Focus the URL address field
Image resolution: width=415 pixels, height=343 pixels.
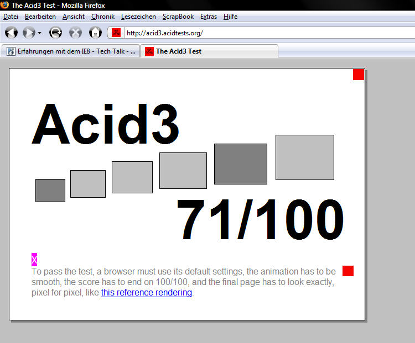coord(269,33)
